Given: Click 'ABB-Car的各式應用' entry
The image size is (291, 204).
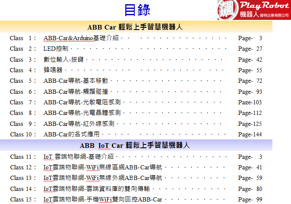Looking at the screenshot, I should [71, 134].
